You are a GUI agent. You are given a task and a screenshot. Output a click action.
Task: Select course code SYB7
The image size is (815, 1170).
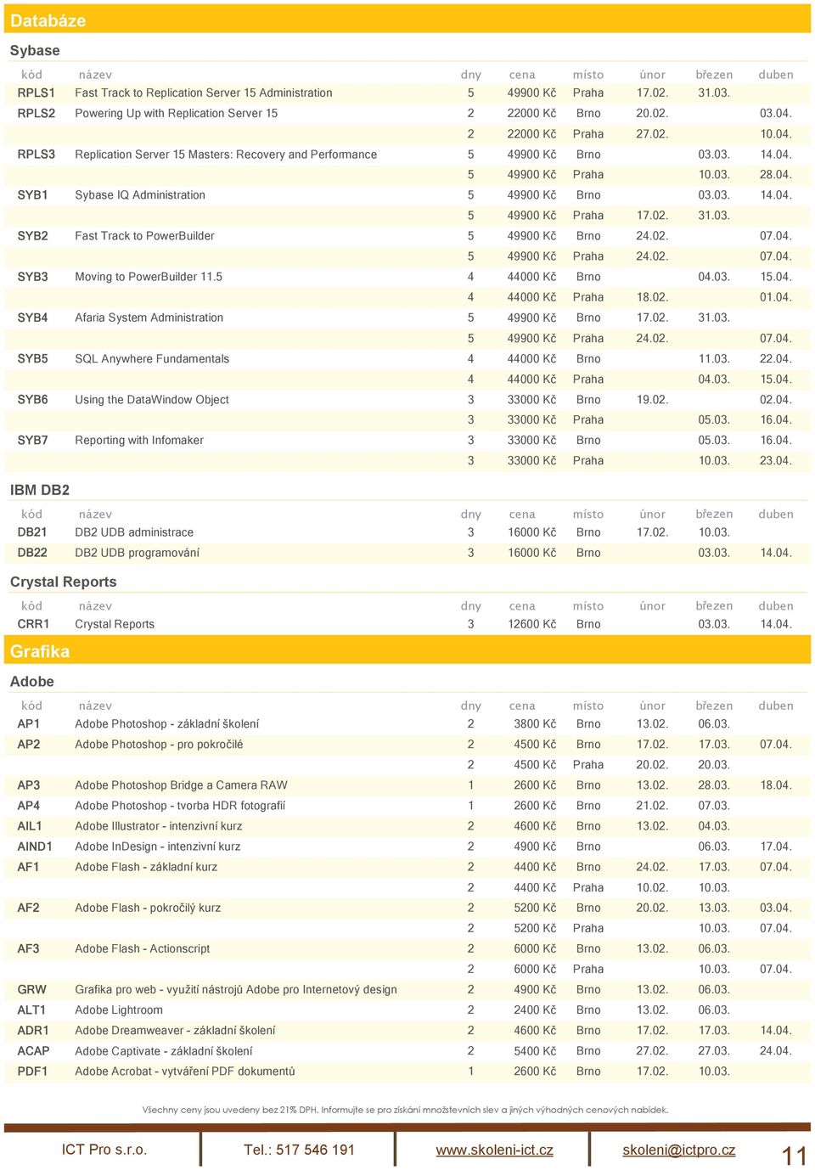click(x=33, y=440)
